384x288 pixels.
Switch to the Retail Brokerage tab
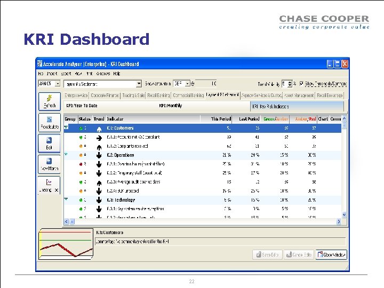330,95
